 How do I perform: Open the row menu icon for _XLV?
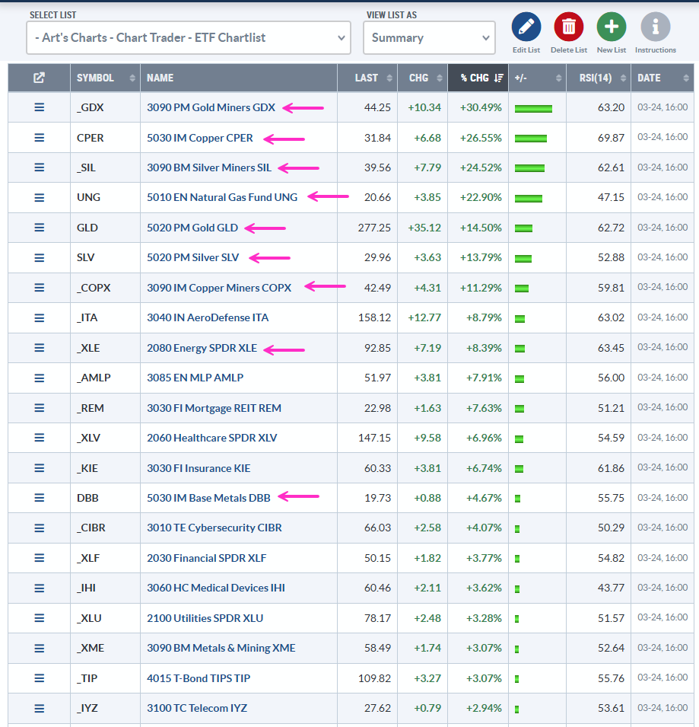tap(40, 438)
